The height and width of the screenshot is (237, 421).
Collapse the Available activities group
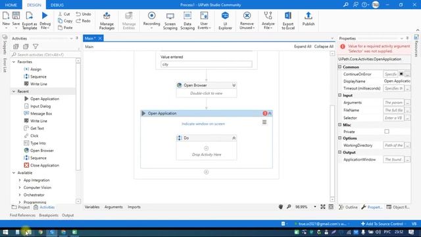pyautogui.click(x=14, y=172)
